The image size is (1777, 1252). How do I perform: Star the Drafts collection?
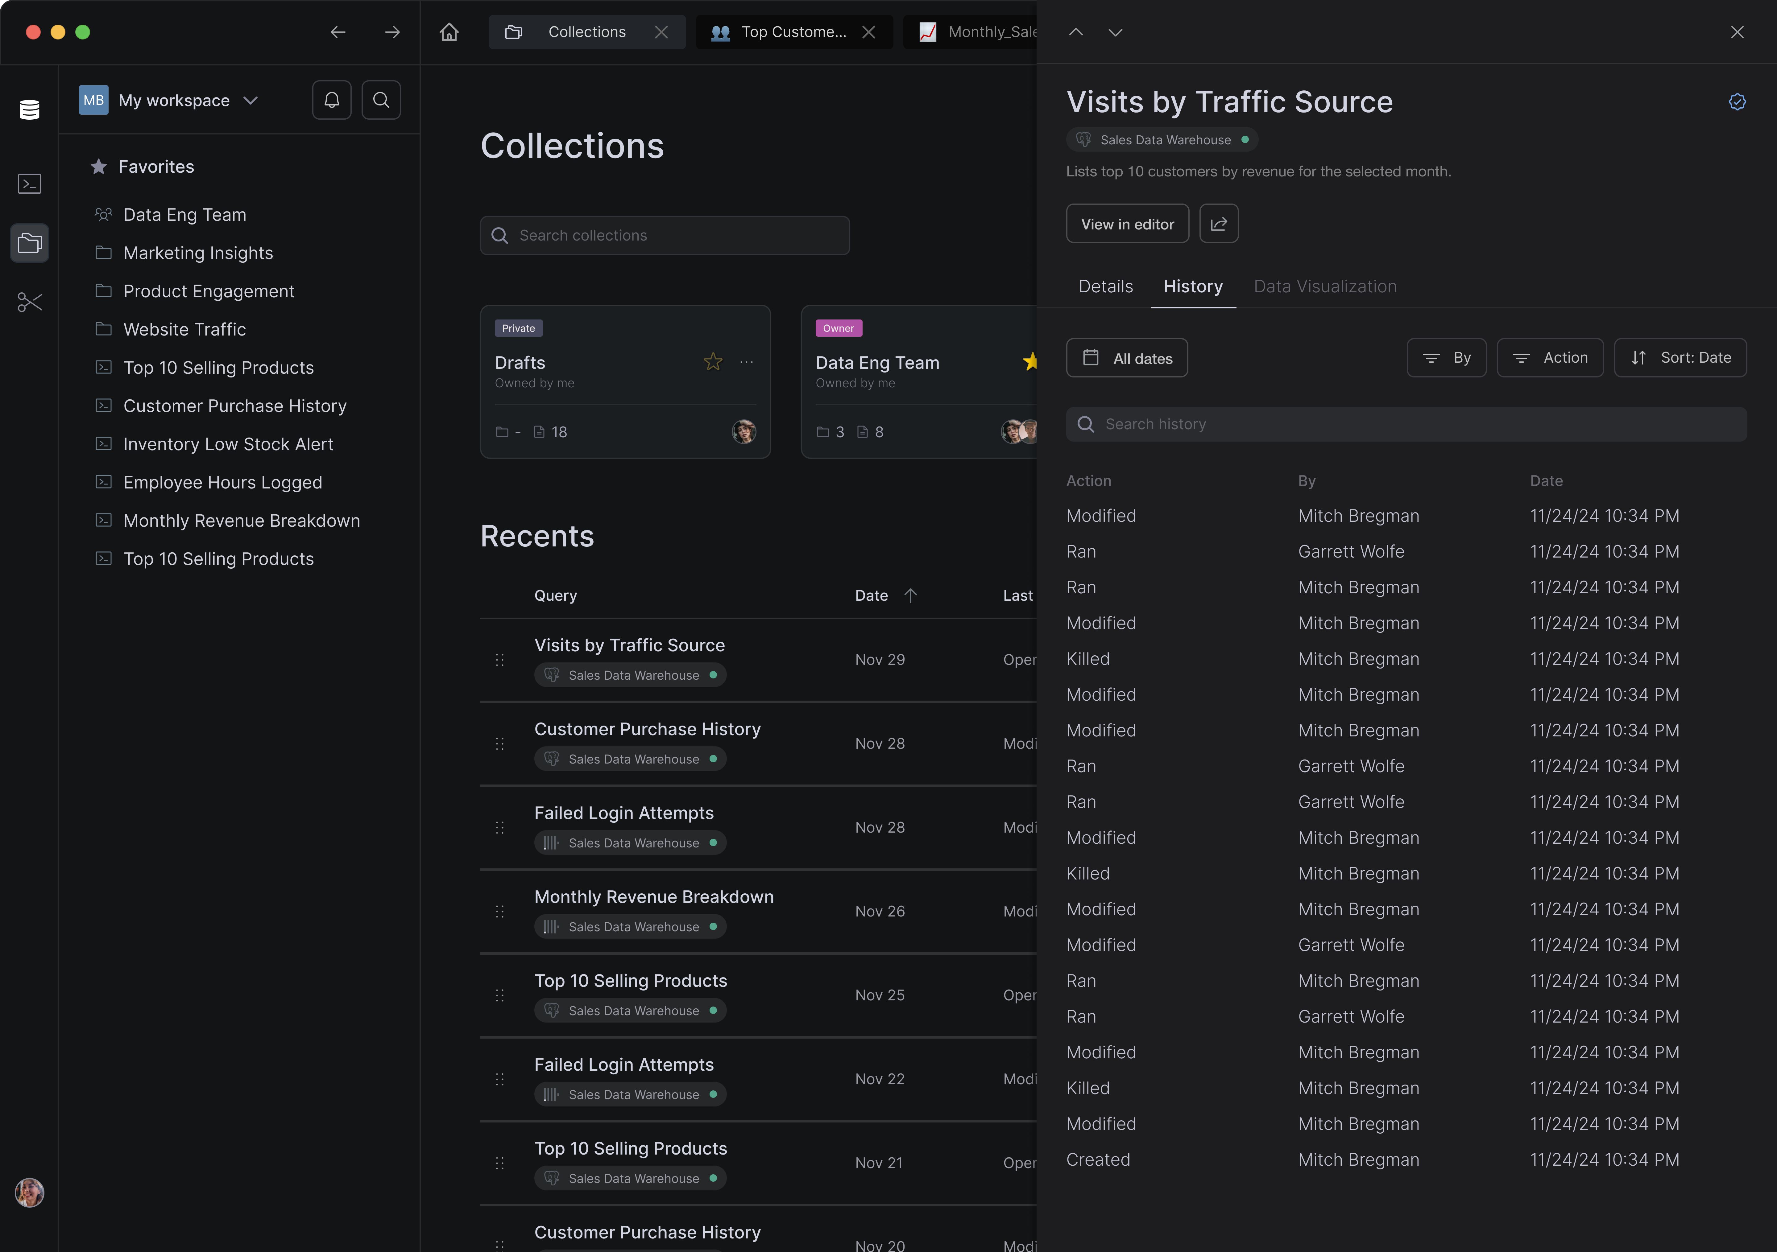click(x=713, y=361)
